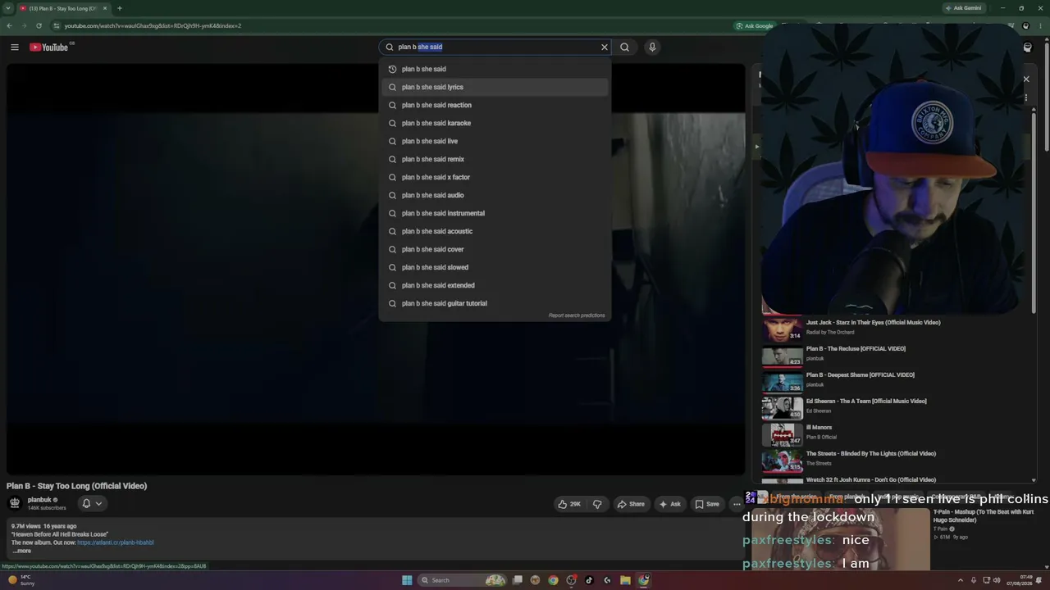
Task: Open the browser tab search dropdown arrow
Action: point(9,8)
